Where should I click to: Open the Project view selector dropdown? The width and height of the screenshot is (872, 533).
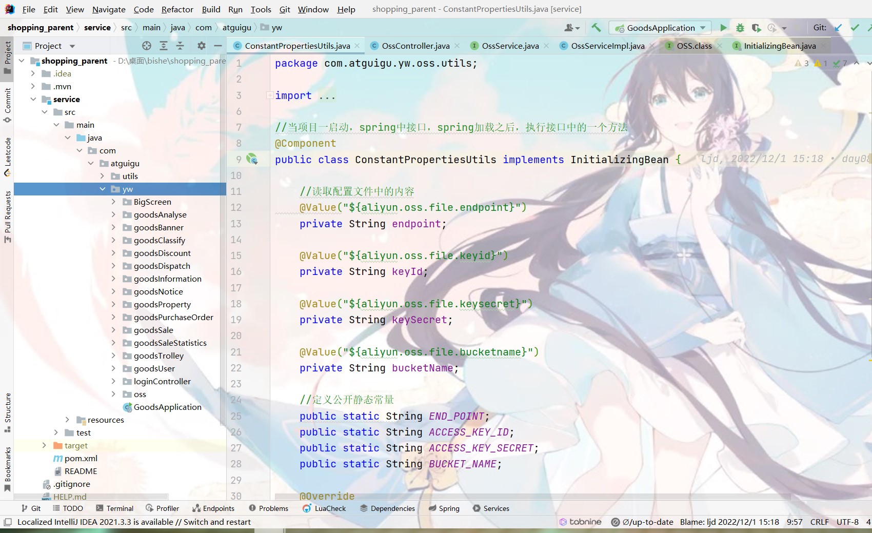pyautogui.click(x=49, y=46)
